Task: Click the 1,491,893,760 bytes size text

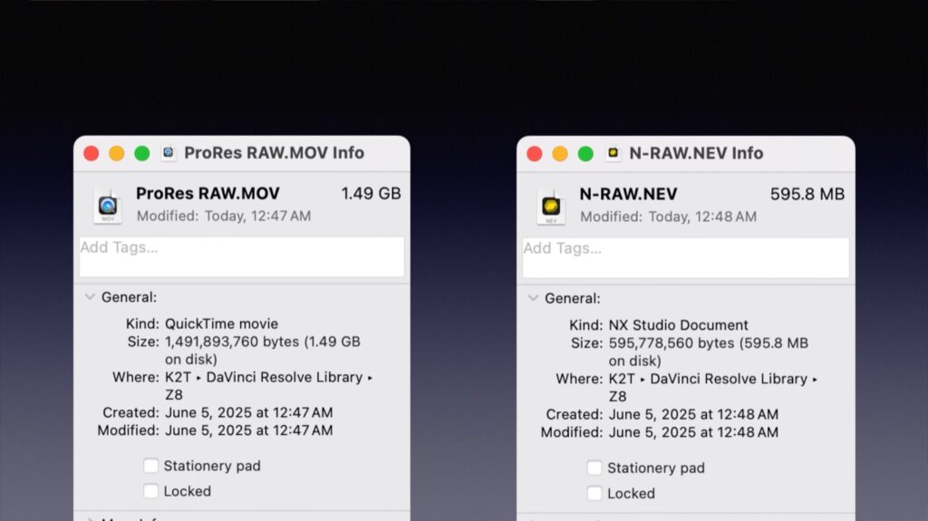Action: [x=263, y=351]
